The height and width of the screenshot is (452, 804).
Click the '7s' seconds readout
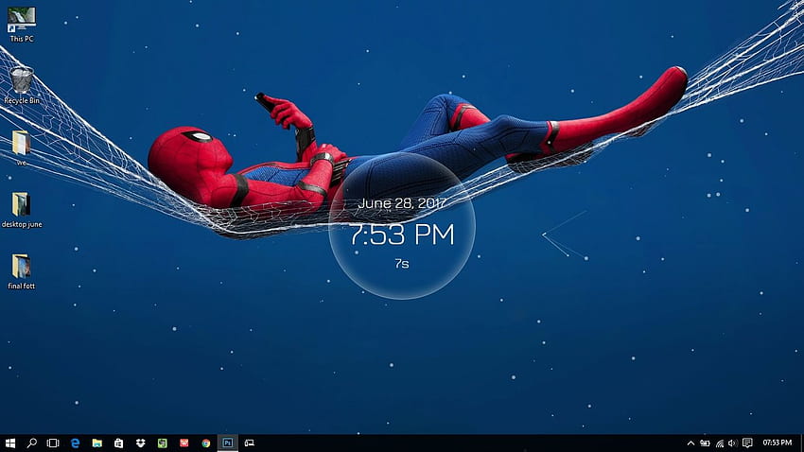point(402,264)
